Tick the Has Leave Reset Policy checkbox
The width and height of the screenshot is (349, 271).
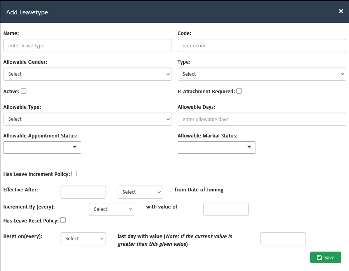[x=63, y=220]
